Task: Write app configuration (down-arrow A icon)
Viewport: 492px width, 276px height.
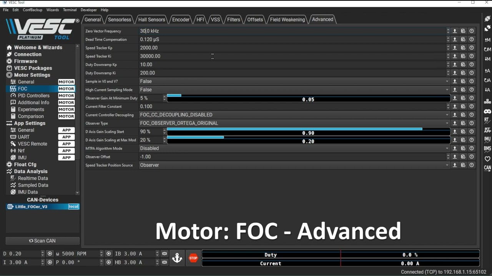Action: pos(487,90)
